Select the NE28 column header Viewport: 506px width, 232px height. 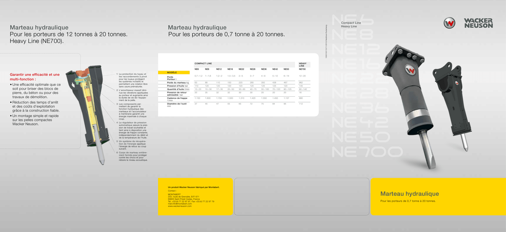253,69
